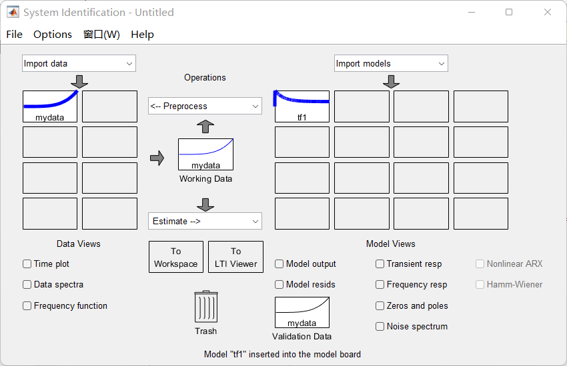Open the Options menu
Viewport: 567px width, 366px height.
pos(53,34)
